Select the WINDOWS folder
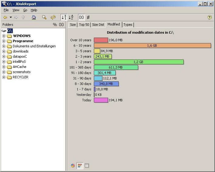215x172 pixels. [22, 36]
